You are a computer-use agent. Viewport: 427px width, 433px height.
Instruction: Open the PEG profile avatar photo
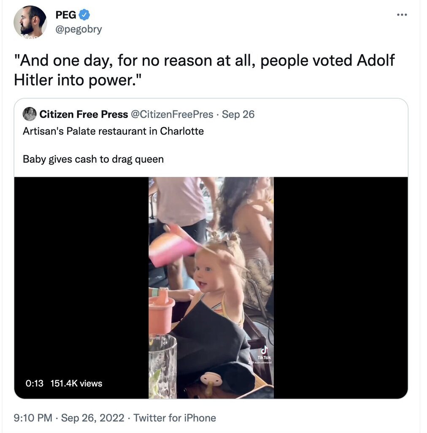(30, 22)
